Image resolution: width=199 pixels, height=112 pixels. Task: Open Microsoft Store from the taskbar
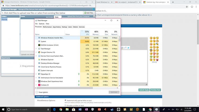(73, 109)
